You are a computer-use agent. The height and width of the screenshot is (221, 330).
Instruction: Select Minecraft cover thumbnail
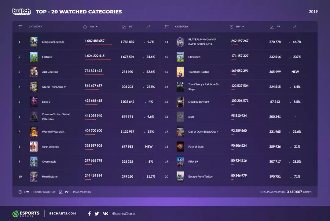coord(180,57)
